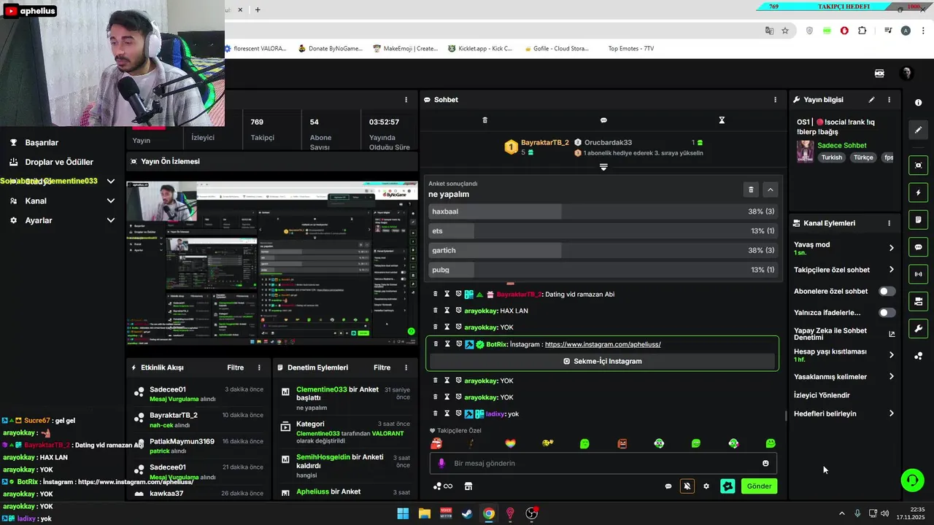This screenshot has height=525, width=934.
Task: Toggle Abonelere özel sohbet switch
Action: 887,291
